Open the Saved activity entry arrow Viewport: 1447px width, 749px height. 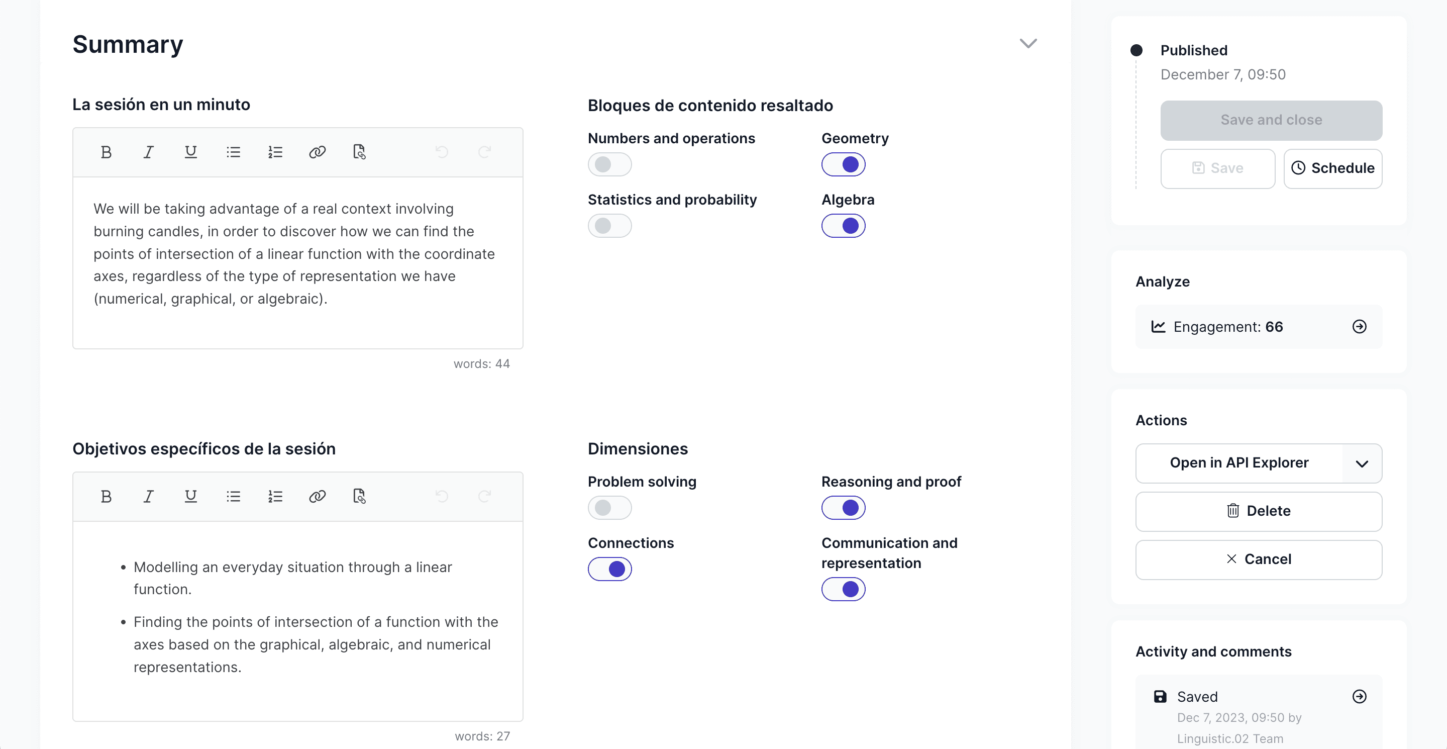tap(1359, 697)
